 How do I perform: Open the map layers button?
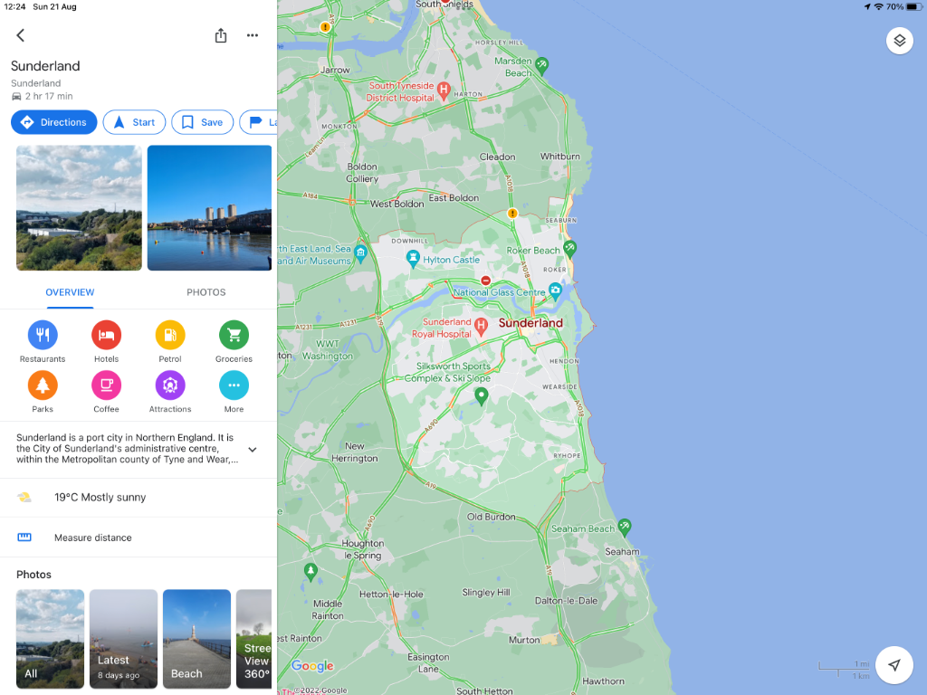(x=899, y=41)
